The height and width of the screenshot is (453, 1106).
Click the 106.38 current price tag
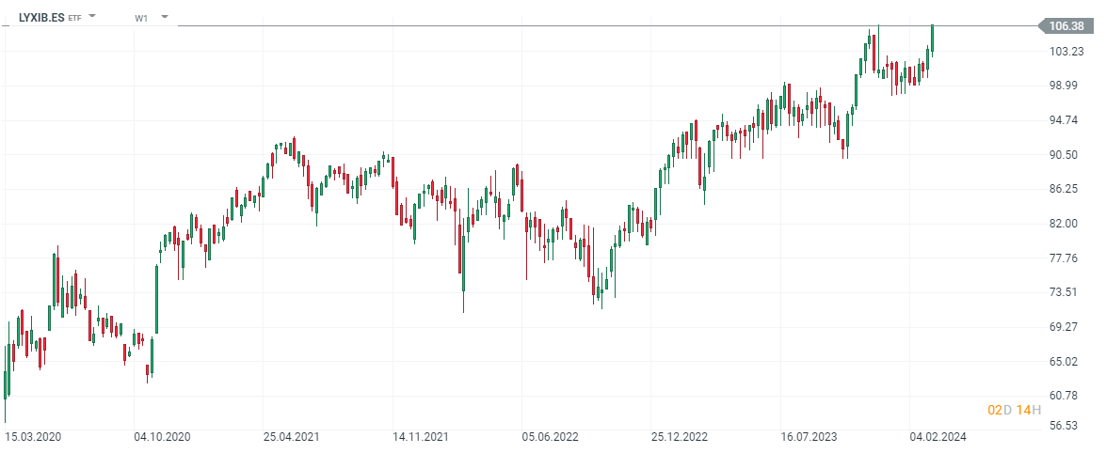[1065, 25]
